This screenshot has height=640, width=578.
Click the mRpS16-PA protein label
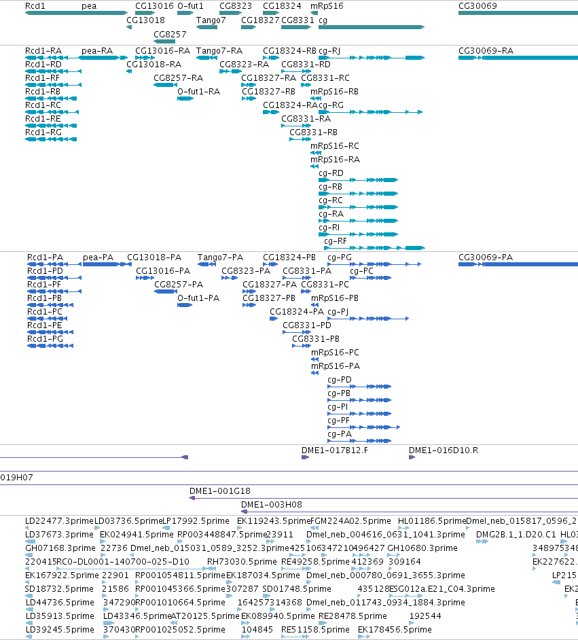(336, 366)
